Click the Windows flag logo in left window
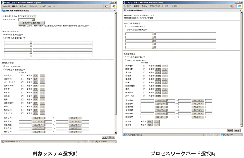The height and width of the screenshot is (158, 244). click(x=114, y=6)
